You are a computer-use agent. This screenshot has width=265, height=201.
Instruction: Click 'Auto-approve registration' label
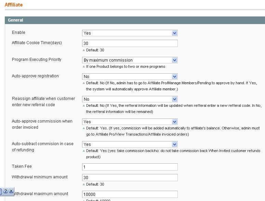click(35, 76)
